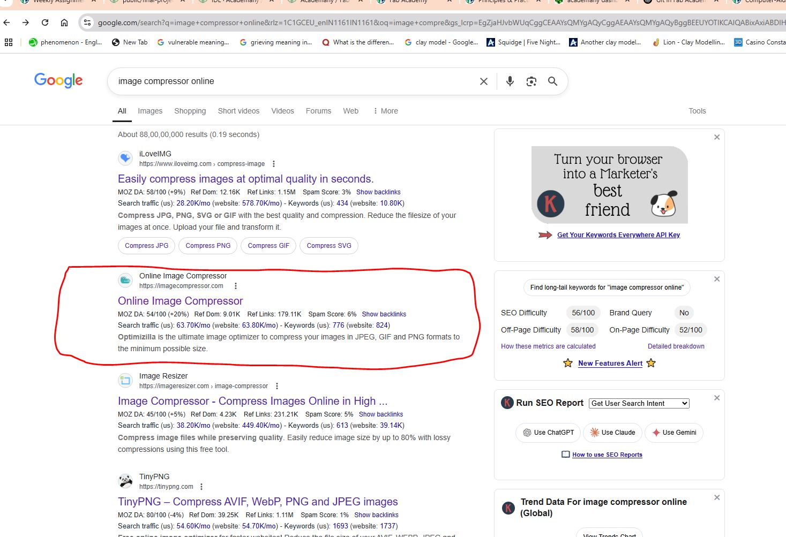The width and height of the screenshot is (786, 537).
Task: Clear the search box with X
Action: tap(484, 81)
